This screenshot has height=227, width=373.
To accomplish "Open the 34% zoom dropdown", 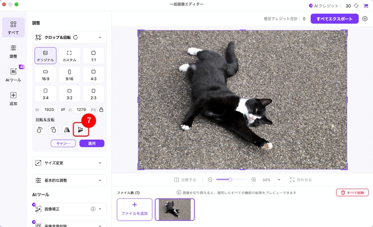I will pyautogui.click(x=271, y=180).
